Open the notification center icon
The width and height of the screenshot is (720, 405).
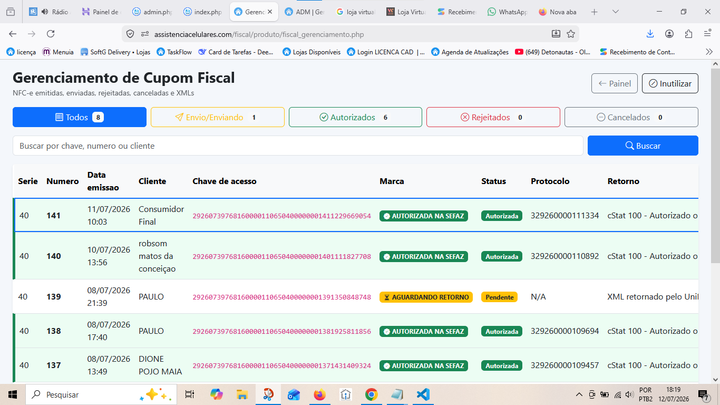point(703,394)
